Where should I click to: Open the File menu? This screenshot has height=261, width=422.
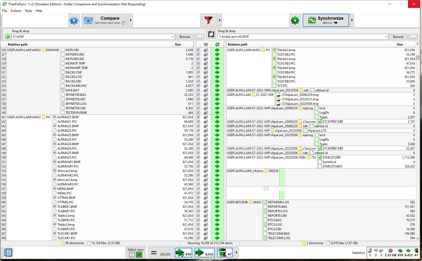coord(4,11)
